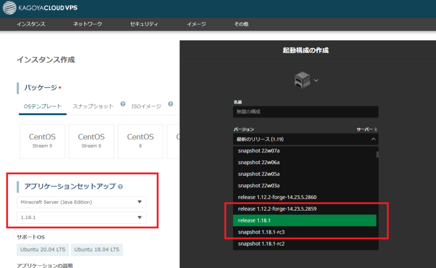Select release 1.12.2-forge-14.23.5.2859
436x268 pixels.
(x=305, y=209)
